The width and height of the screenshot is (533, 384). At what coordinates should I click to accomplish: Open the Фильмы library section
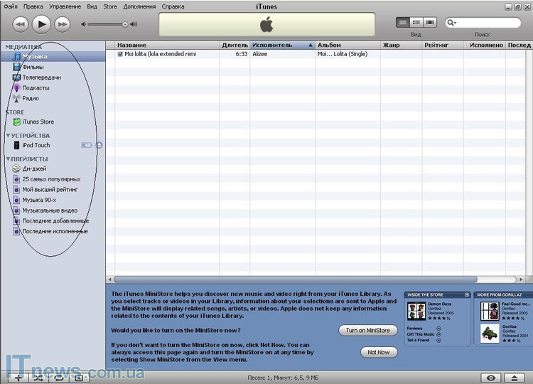[x=33, y=67]
